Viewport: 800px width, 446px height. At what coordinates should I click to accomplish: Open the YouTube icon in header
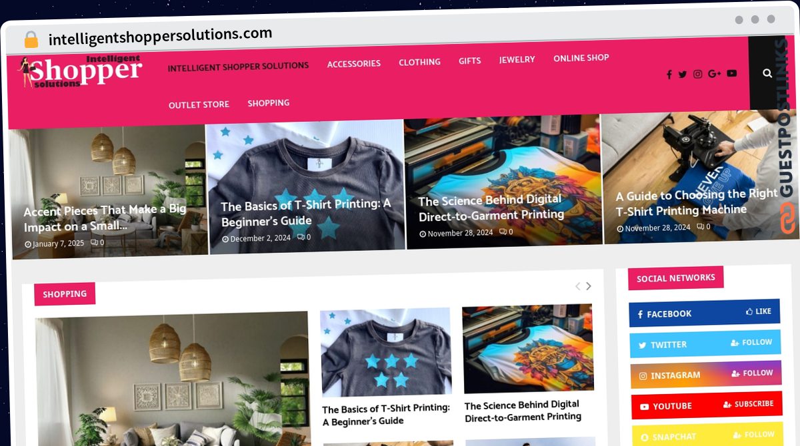[x=732, y=73]
